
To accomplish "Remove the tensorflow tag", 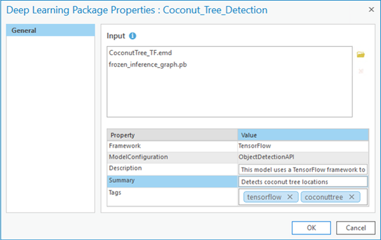I will (290, 197).
